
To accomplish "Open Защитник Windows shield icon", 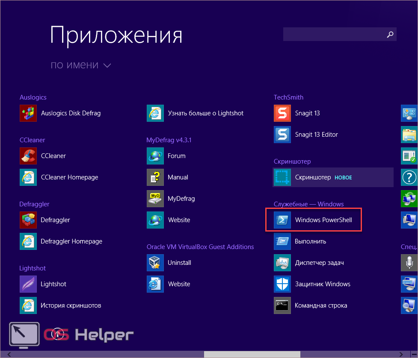I will [x=282, y=284].
